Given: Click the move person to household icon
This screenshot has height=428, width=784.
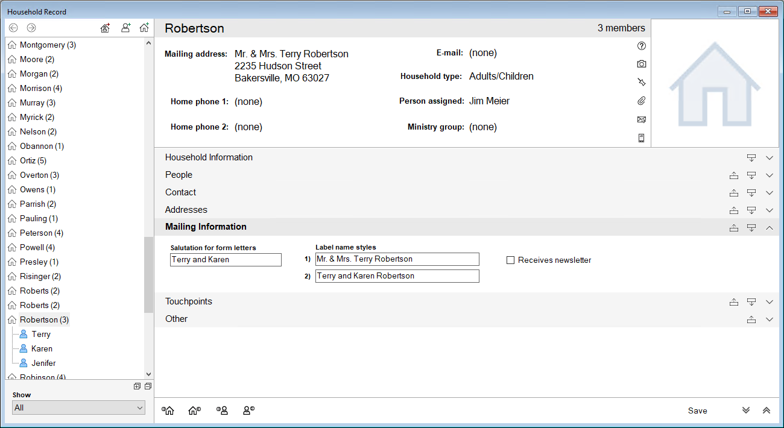Looking at the screenshot, I should point(105,28).
